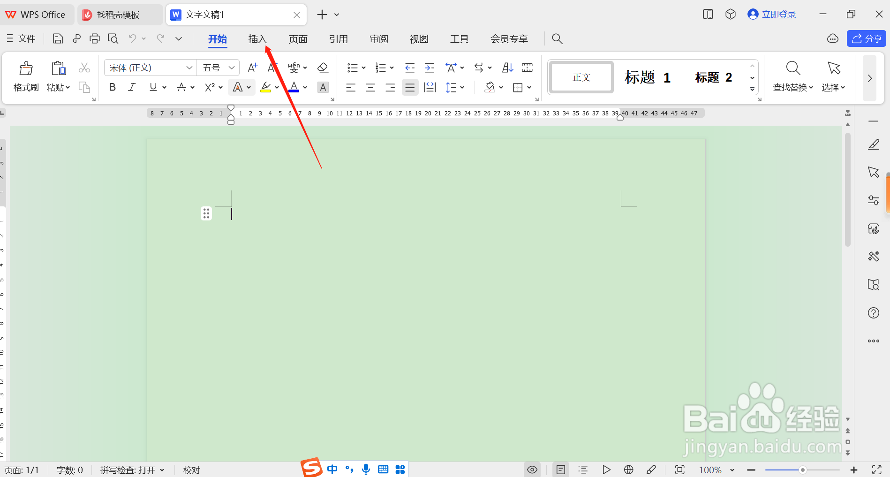
Task: Click the play reading mode icon in status bar
Action: (x=606, y=469)
